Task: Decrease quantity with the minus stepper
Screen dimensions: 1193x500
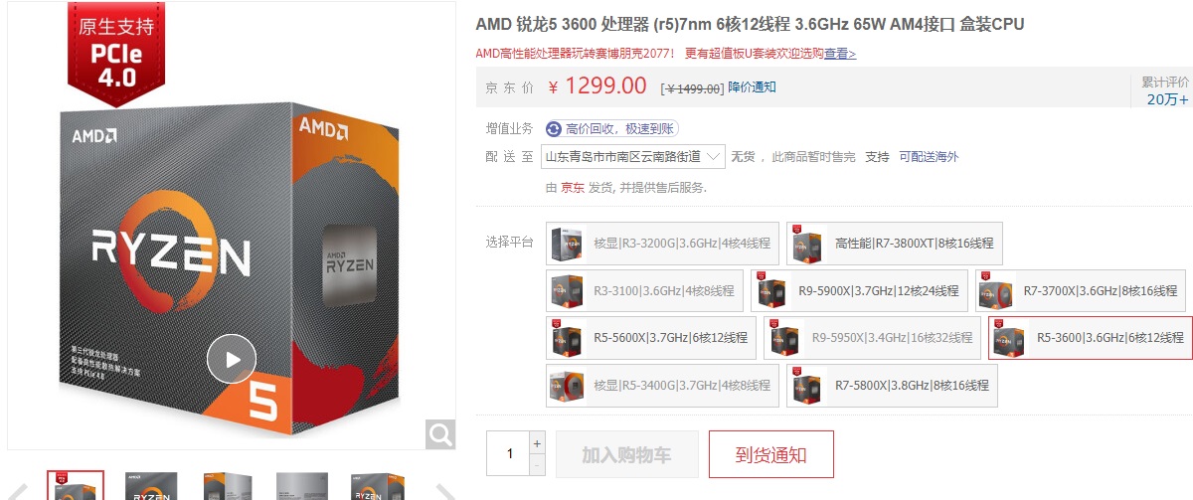Action: pyautogui.click(x=538, y=464)
